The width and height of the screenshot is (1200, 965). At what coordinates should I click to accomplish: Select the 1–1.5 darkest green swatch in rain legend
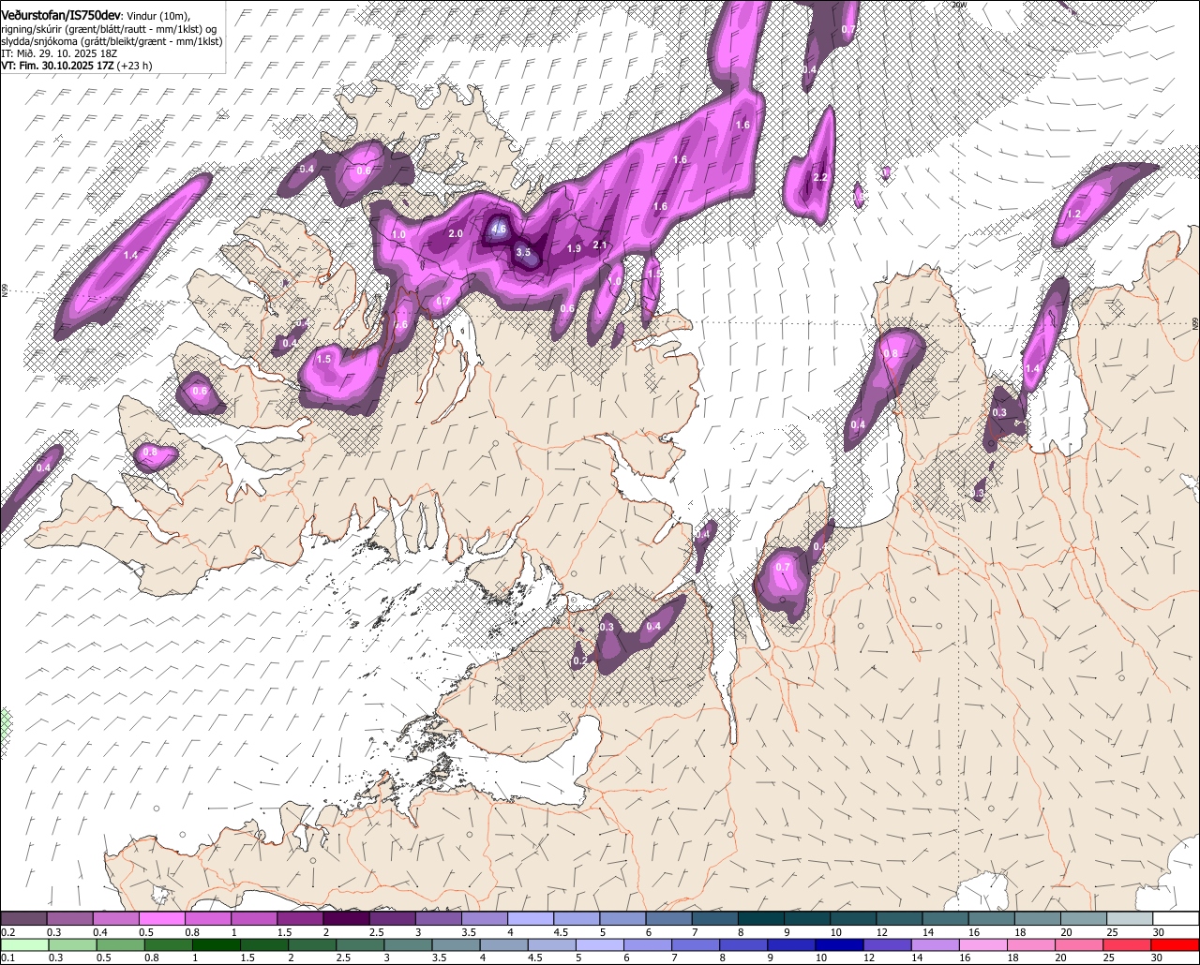point(217,945)
